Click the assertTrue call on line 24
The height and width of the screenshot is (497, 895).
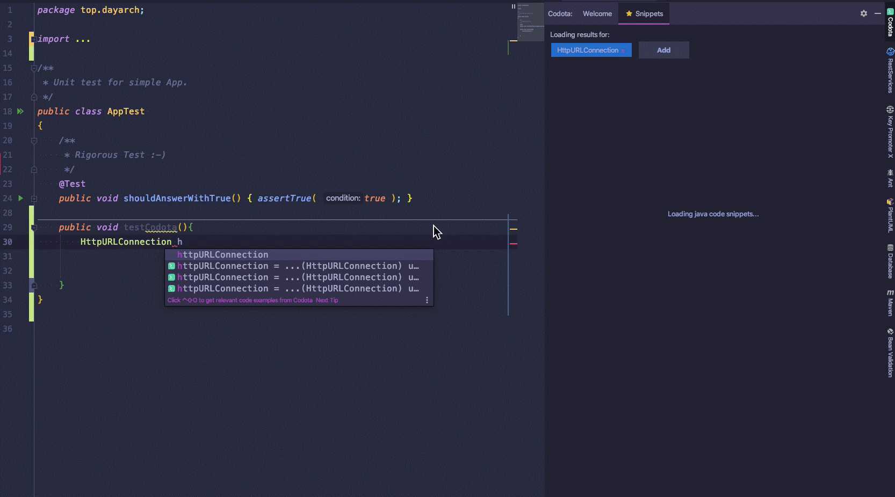284,198
